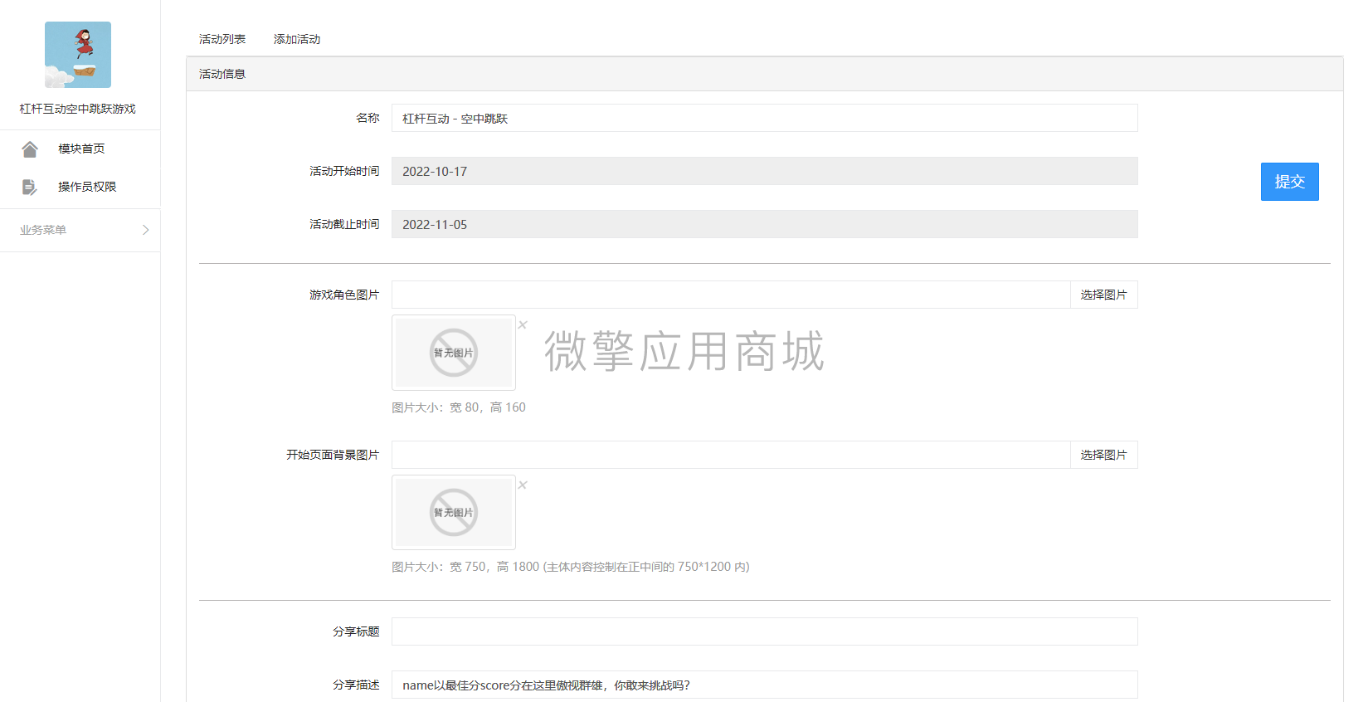
Task: Click the 活动信息 panel heading
Action: (x=222, y=74)
